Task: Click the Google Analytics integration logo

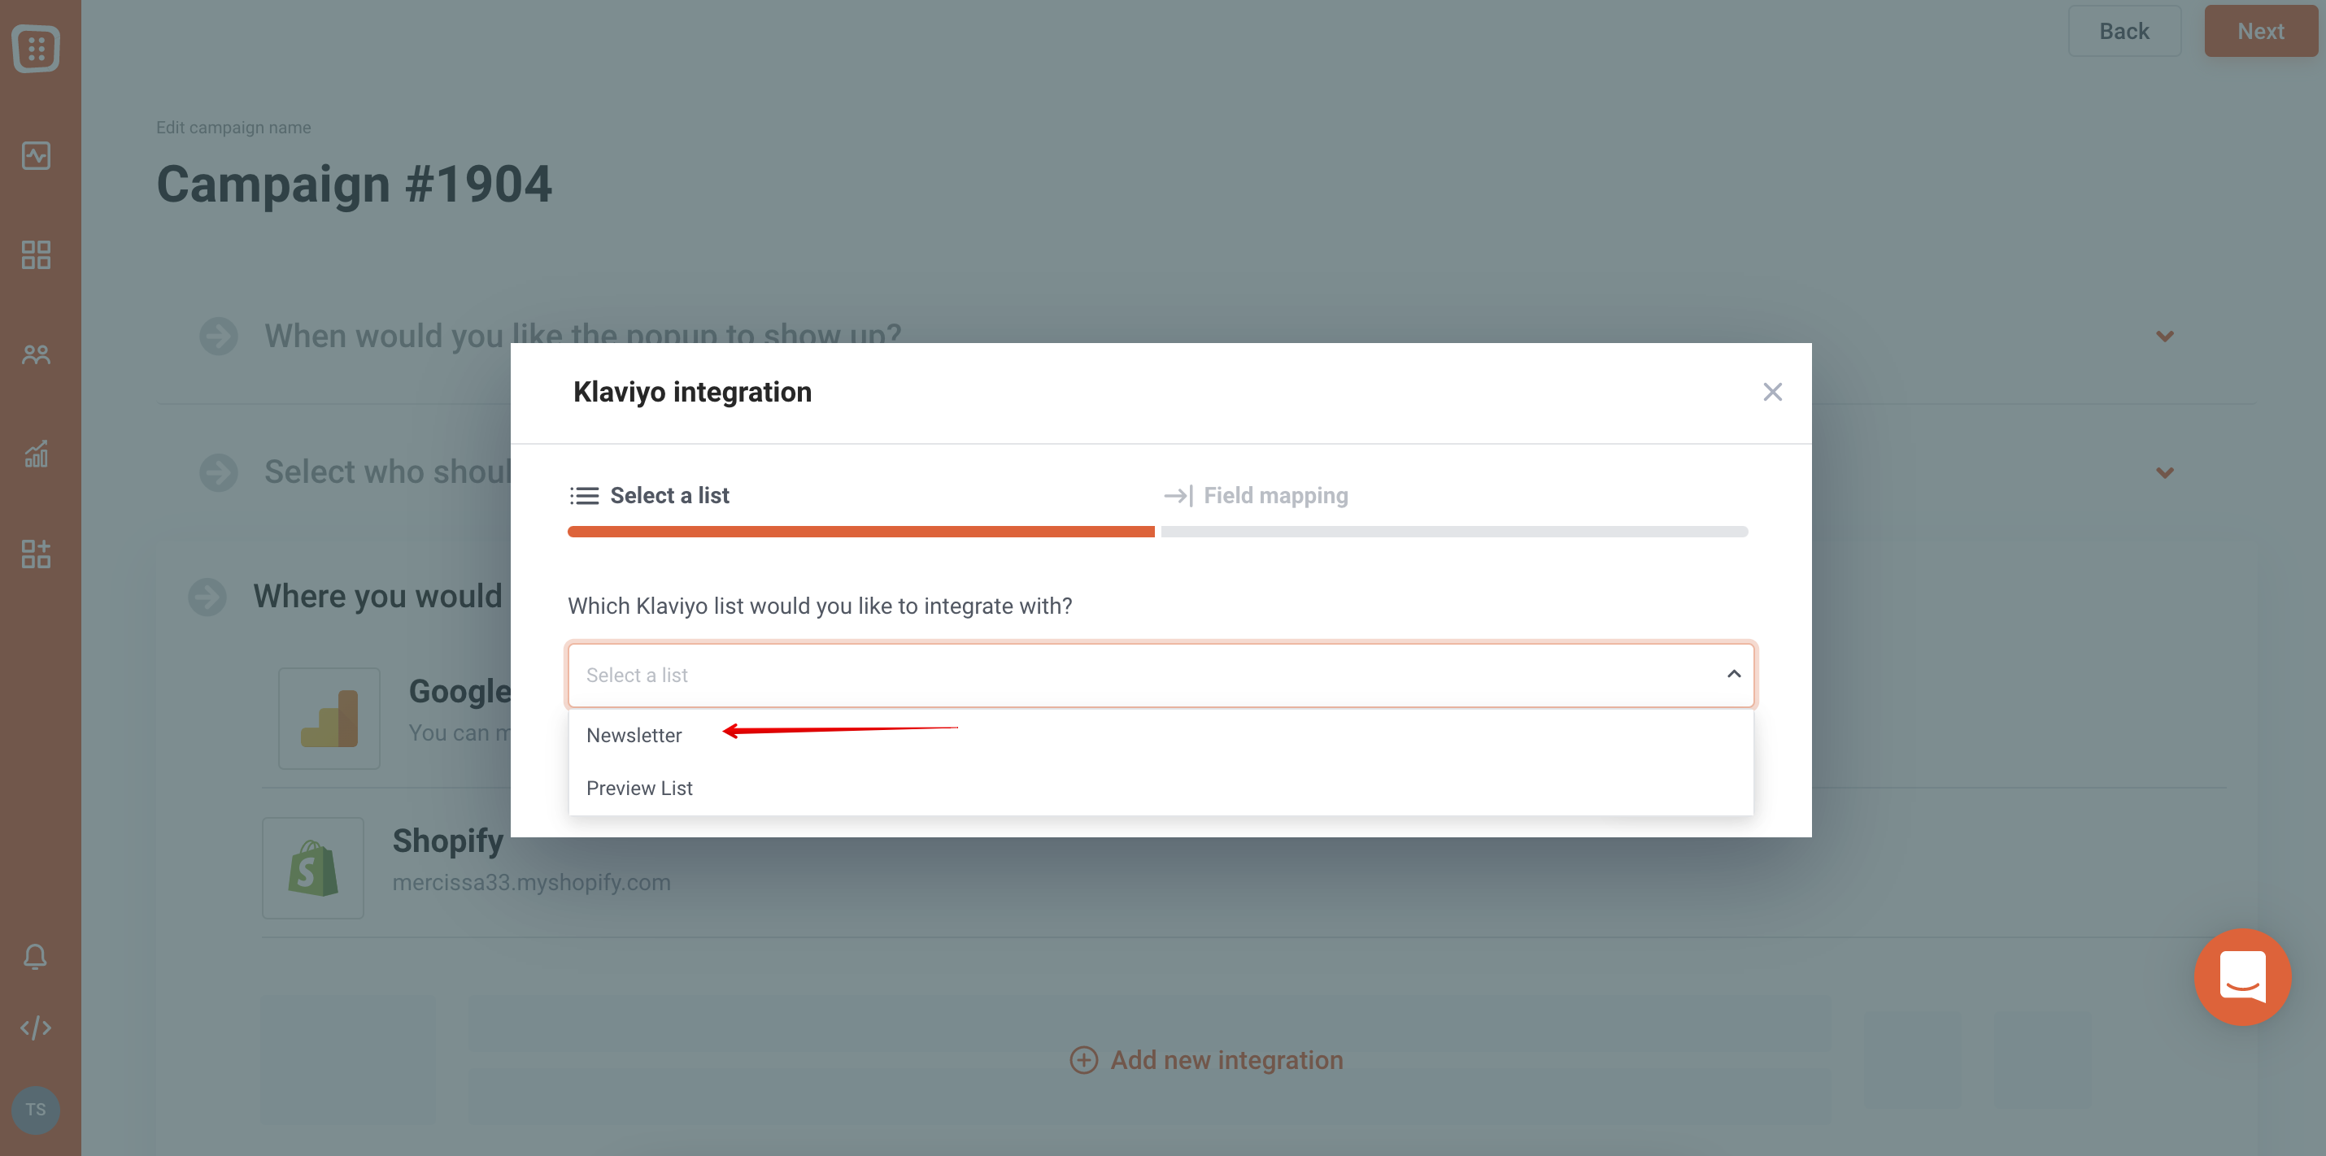Action: [329, 719]
